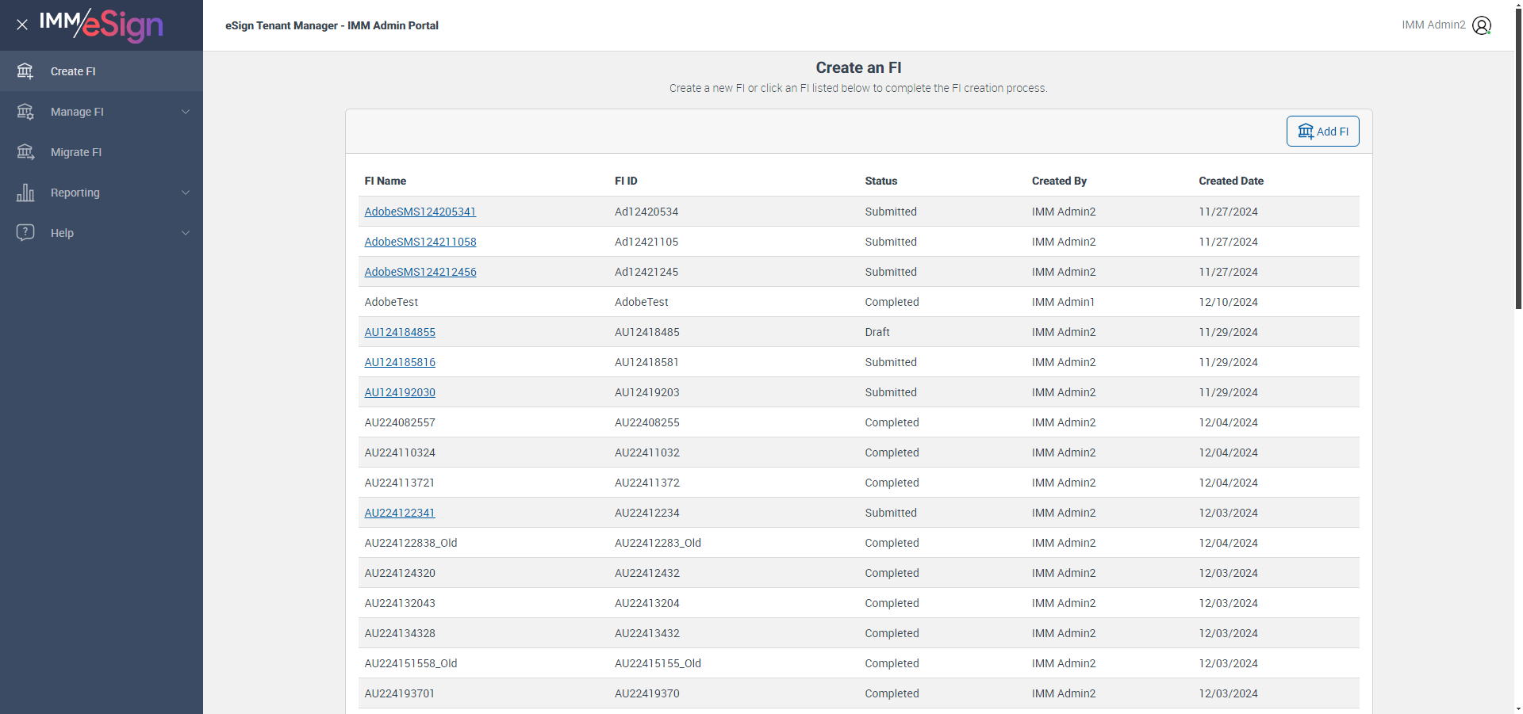This screenshot has height=714, width=1523.
Task: Click the Create FI bank icon
Action: click(25, 71)
